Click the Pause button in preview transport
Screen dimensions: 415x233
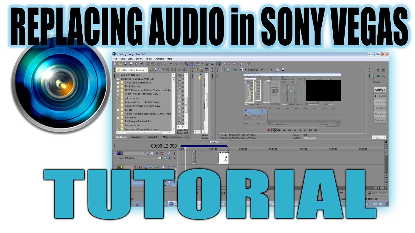pos(290,130)
